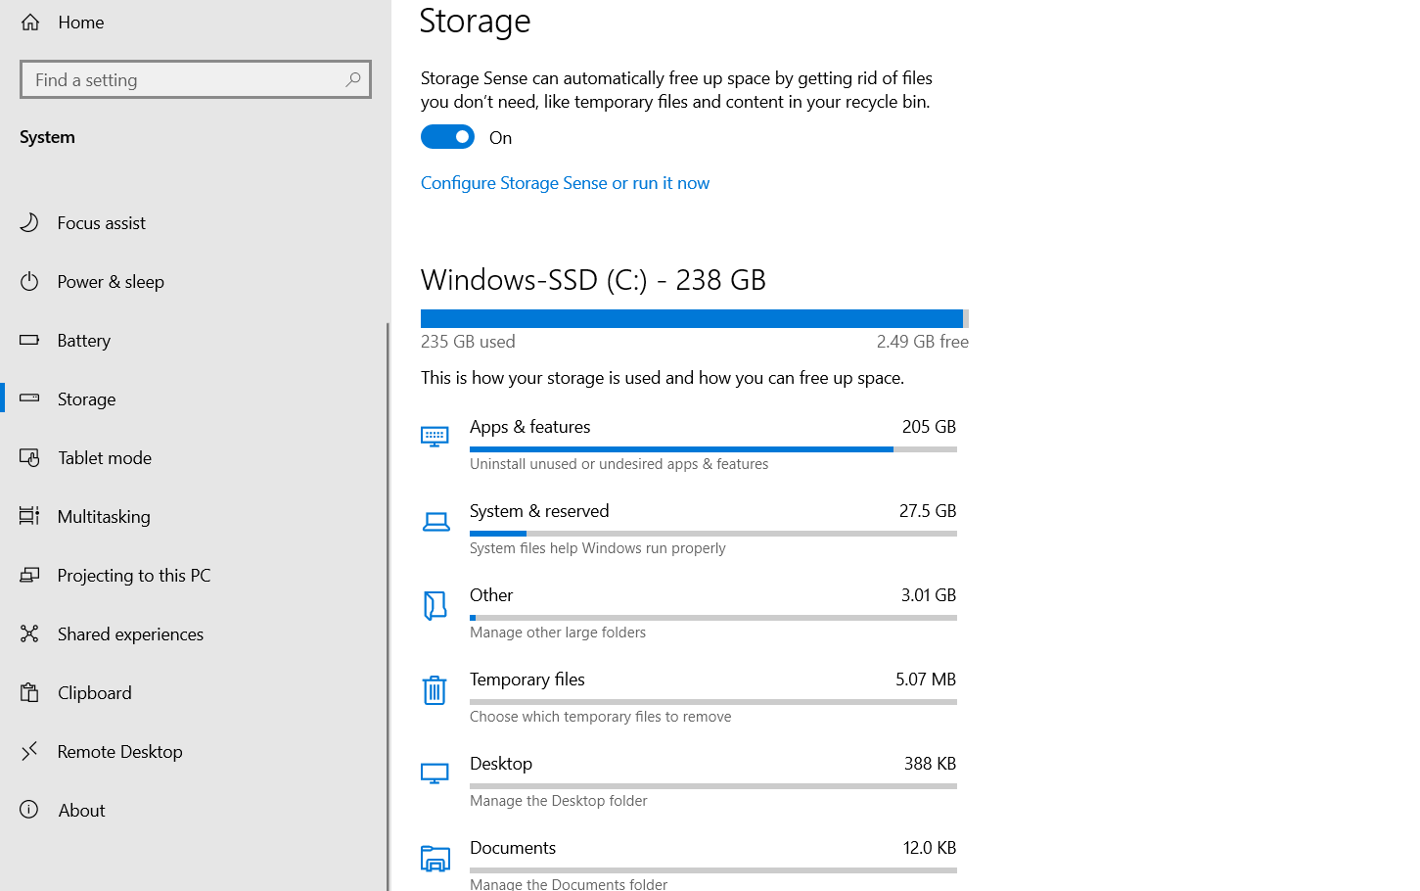Image resolution: width=1420 pixels, height=891 pixels.
Task: Click the Tablet mode icon
Action: point(29,457)
